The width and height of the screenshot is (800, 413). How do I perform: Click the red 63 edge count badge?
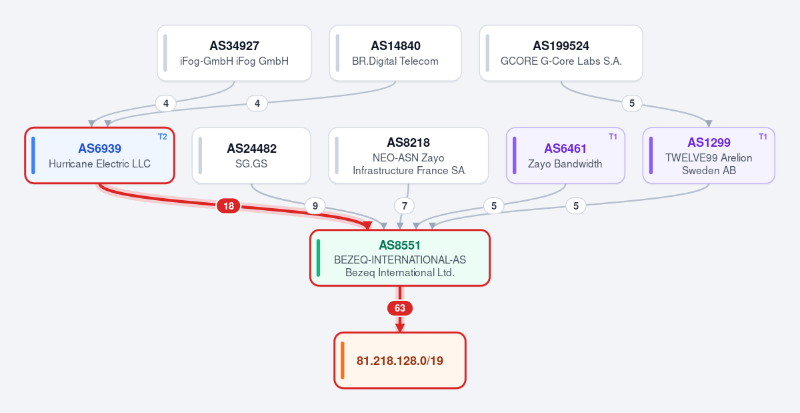pyautogui.click(x=400, y=308)
